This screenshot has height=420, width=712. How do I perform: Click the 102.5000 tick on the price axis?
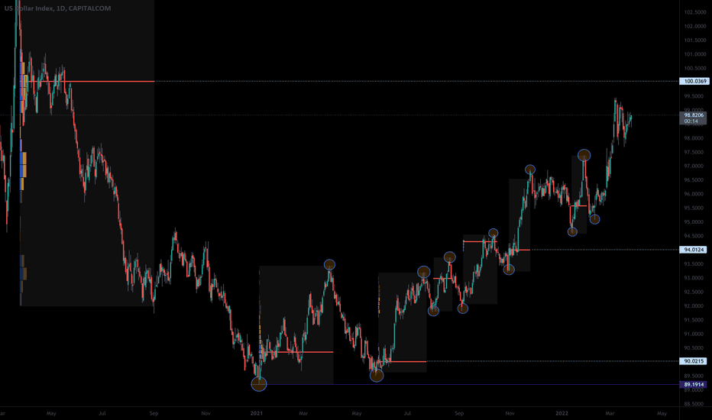click(695, 12)
